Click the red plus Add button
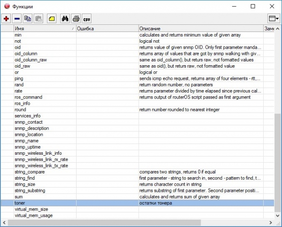Image resolution: width=282 pixels, height=227 pixels. pos(7,19)
